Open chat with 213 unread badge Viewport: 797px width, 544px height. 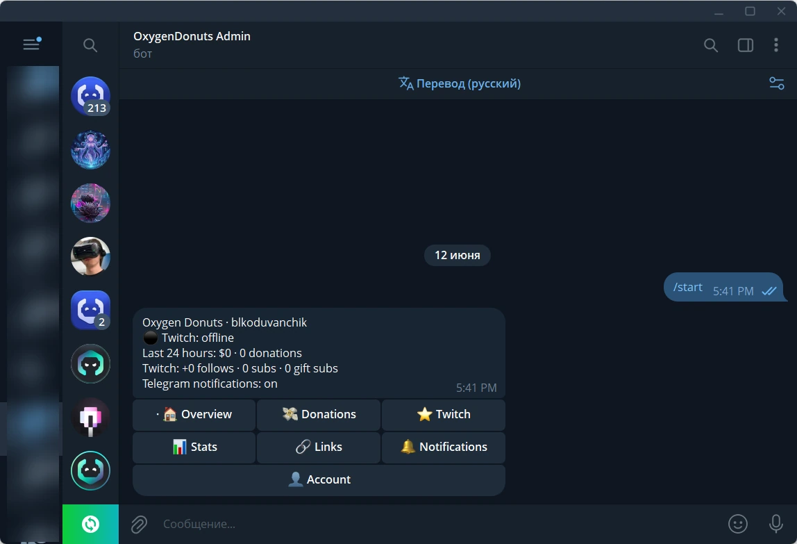point(90,96)
